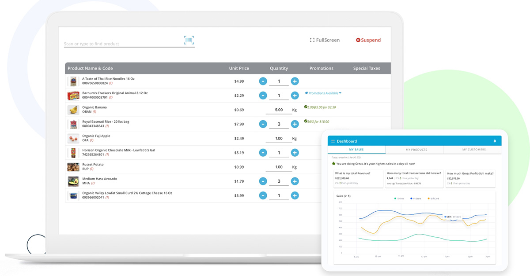
Task: Decrease quantity of Horizon Chocolate Milk
Action: coord(263,153)
